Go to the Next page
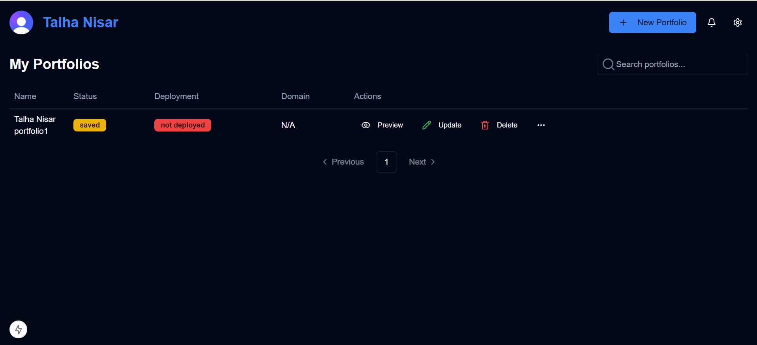The image size is (757, 345). [x=422, y=162]
